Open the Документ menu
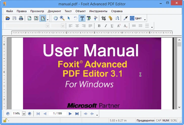The width and height of the screenshot is (184, 125). pyautogui.click(x=54, y=11)
